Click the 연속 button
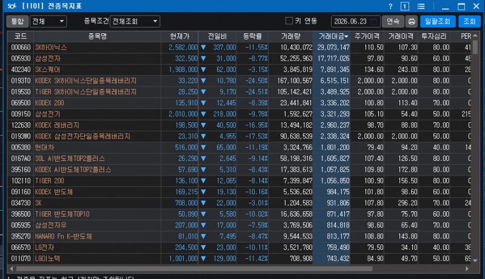Viewport: 485px width, 279px height. pyautogui.click(x=393, y=21)
